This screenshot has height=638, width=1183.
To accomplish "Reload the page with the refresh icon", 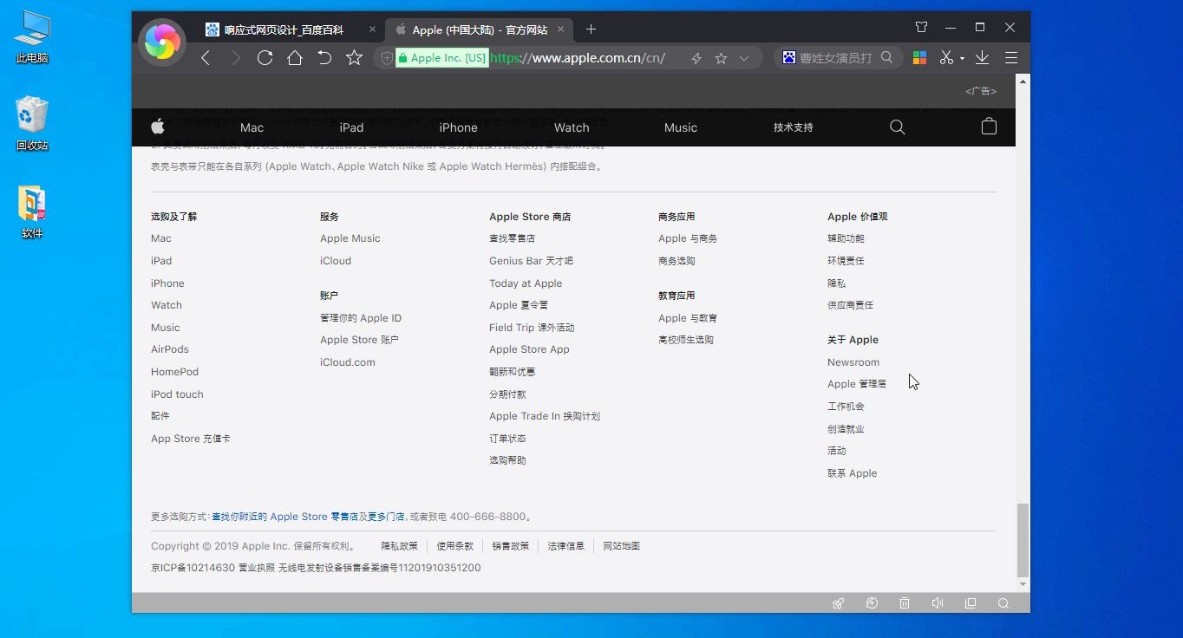I will (265, 58).
